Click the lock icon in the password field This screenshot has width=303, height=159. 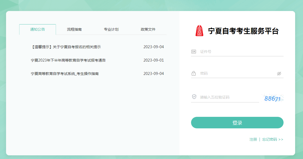193,73
